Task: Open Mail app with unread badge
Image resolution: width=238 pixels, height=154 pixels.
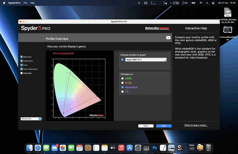Action: pos(54,148)
